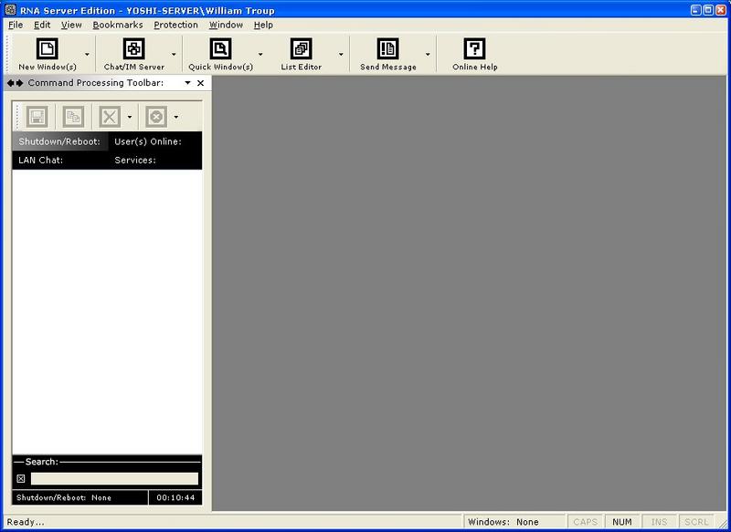Expand the Send Message dropdown arrow

pyautogui.click(x=428, y=55)
